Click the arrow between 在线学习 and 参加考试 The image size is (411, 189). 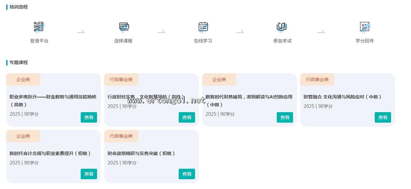[x=240, y=32]
